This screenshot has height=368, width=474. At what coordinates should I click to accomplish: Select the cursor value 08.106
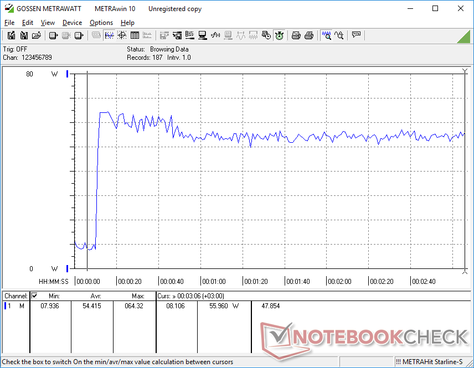(176, 306)
